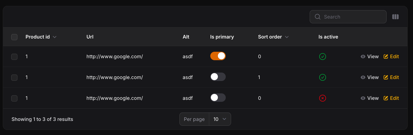Sort by Product id column chevron
Image resolution: width=413 pixels, height=135 pixels.
(55, 37)
